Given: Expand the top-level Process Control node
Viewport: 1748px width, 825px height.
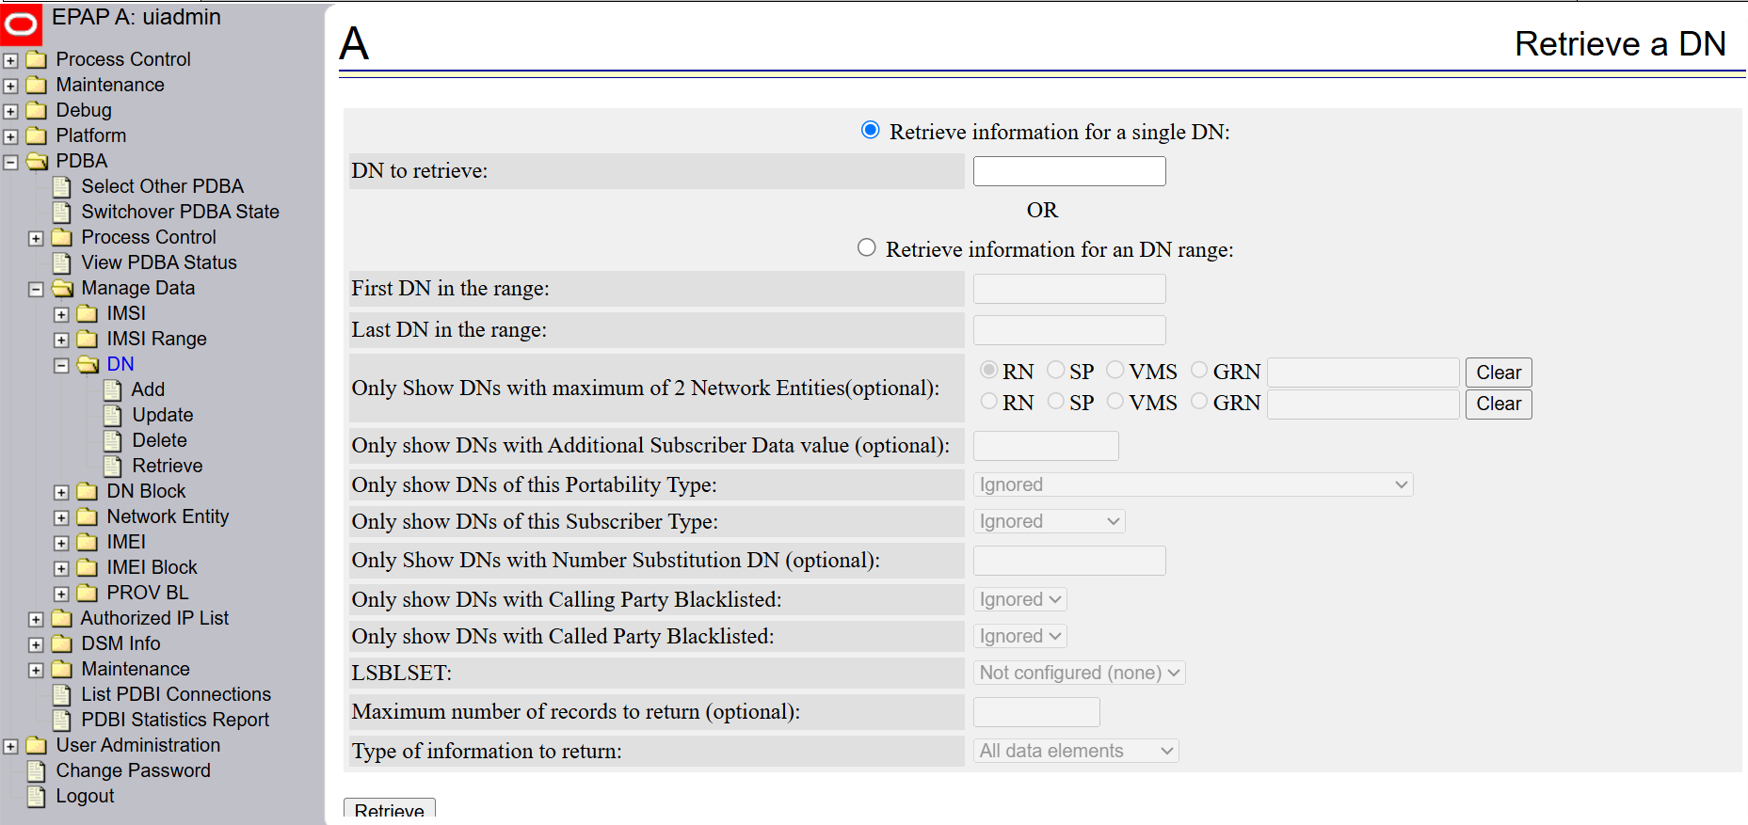Looking at the screenshot, I should pyautogui.click(x=10, y=60).
